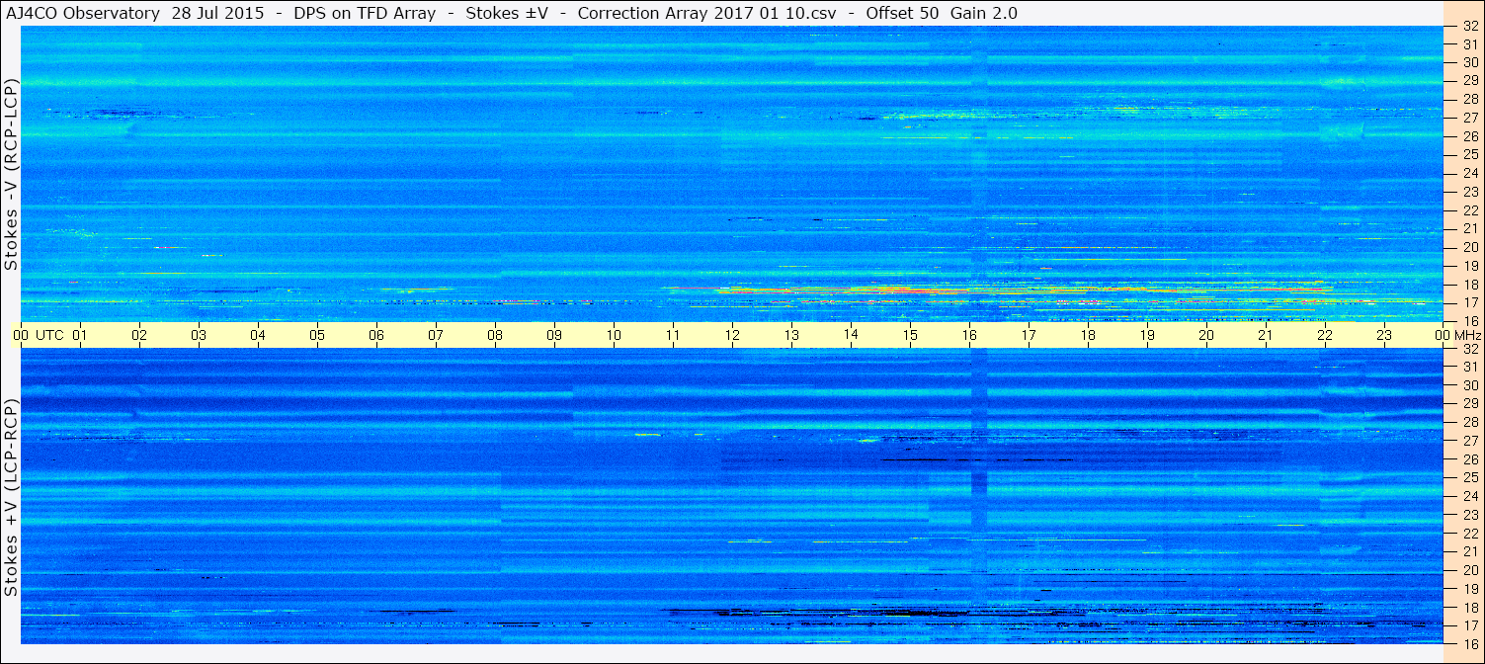Click 29 MHz label on lower +V scale
The image size is (1485, 664).
pyautogui.click(x=1469, y=403)
